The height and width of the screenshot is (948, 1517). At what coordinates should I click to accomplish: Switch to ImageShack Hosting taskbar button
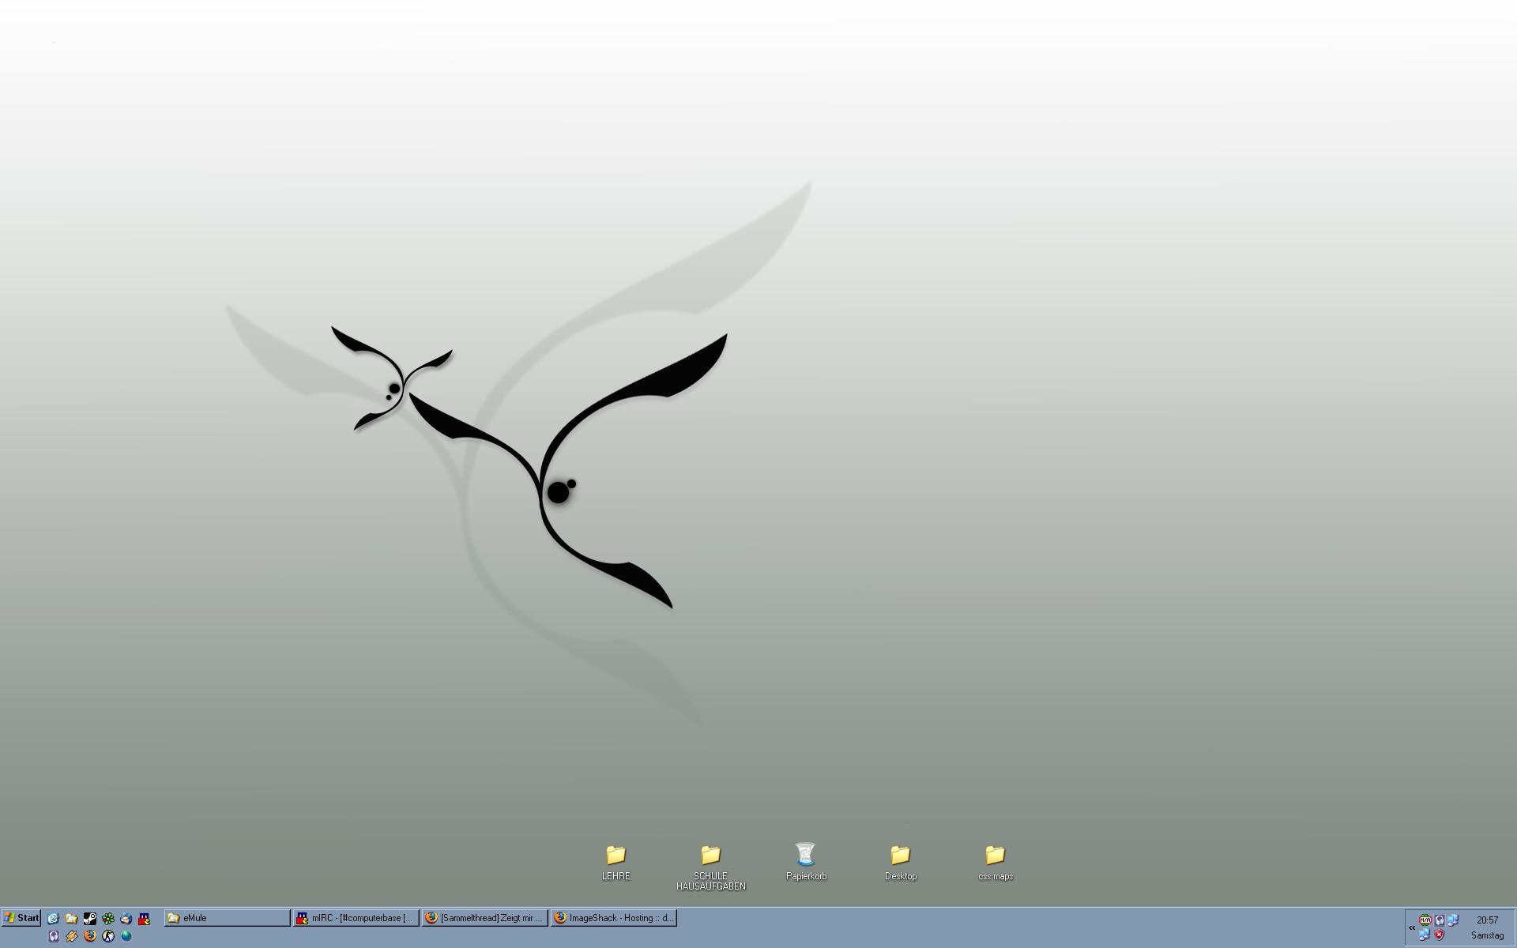point(614,918)
